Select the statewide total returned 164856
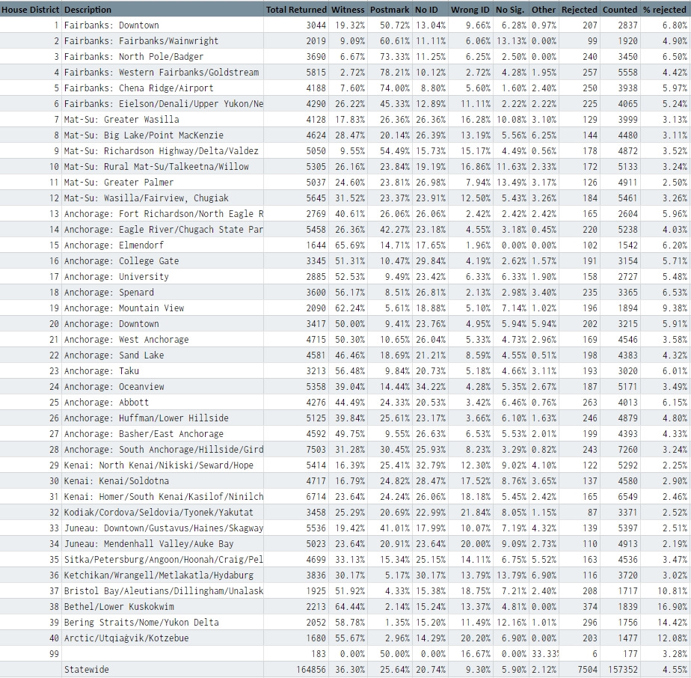Screen dimensions: 691x678 pyautogui.click(x=311, y=669)
